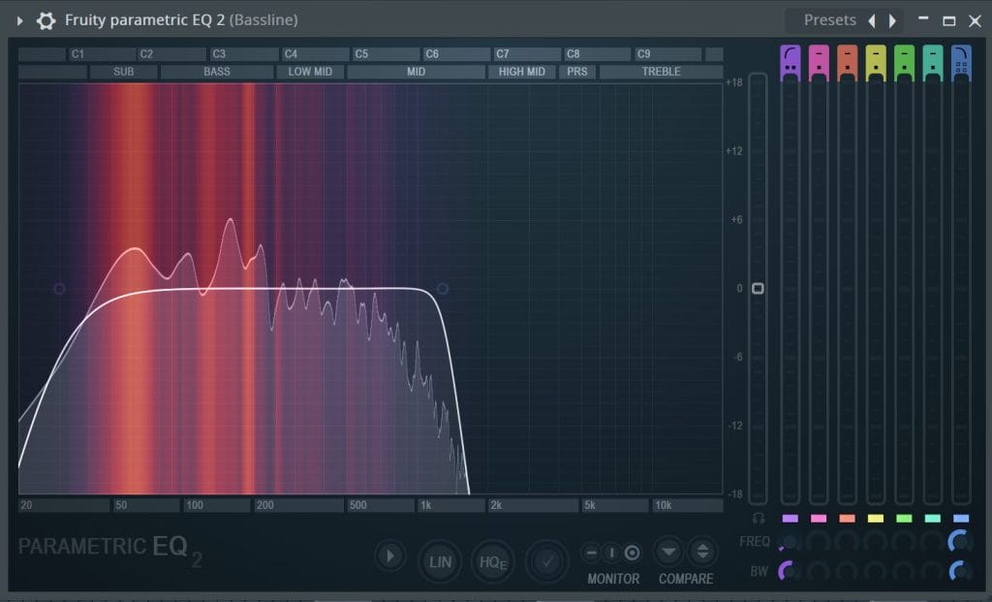The width and height of the screenshot is (992, 602).
Task: Click the yellow band 4 filter type icon
Action: point(876,59)
